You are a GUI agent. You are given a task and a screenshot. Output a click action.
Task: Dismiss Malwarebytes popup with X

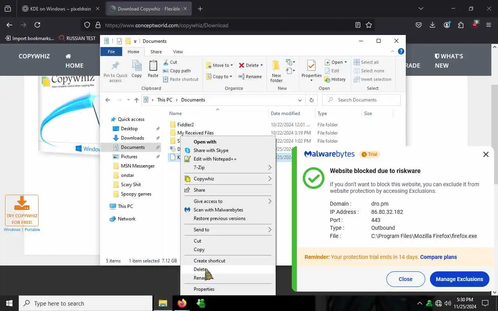click(x=486, y=154)
